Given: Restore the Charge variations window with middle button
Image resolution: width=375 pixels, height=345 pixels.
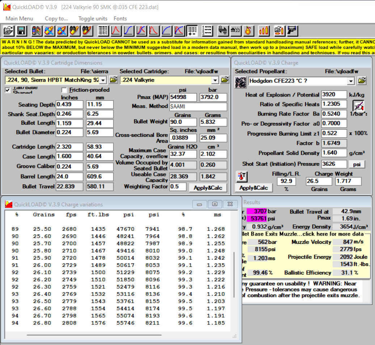Looking at the screenshot, I should click(x=215, y=204).
